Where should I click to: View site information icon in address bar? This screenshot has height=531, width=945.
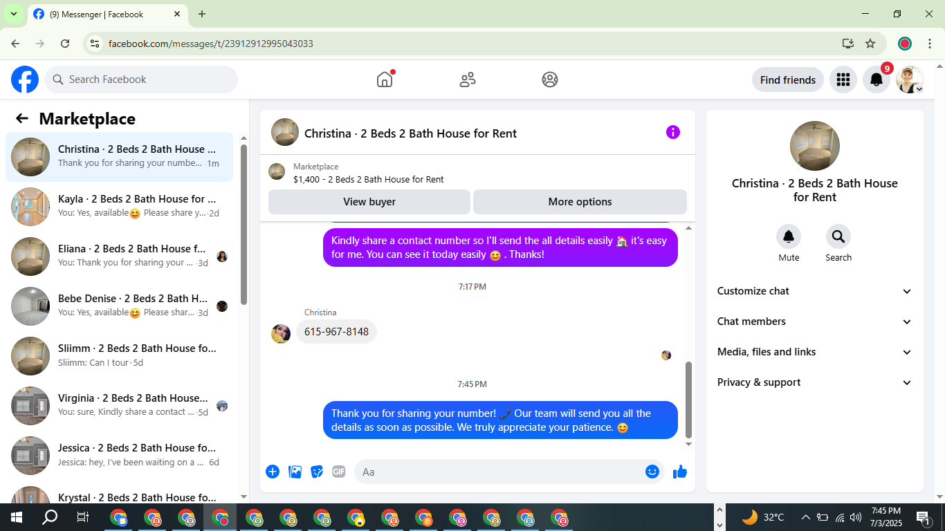(x=95, y=44)
